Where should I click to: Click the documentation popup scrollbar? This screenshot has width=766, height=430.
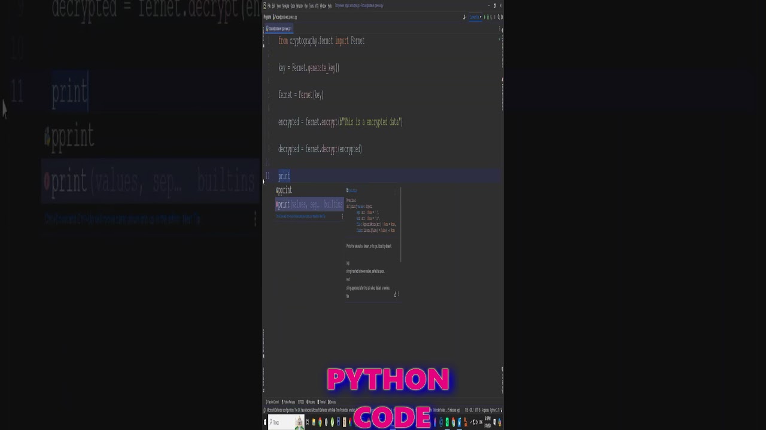point(400,224)
